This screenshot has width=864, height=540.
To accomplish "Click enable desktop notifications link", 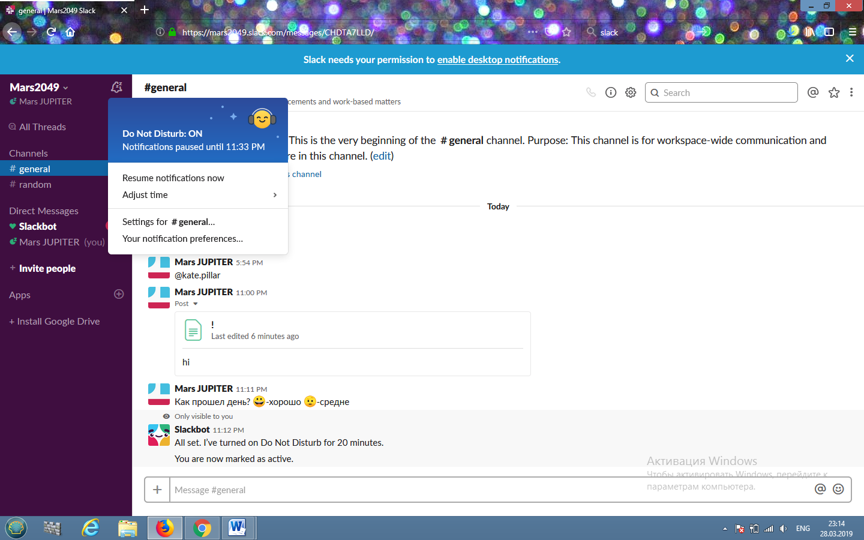I will pyautogui.click(x=497, y=59).
